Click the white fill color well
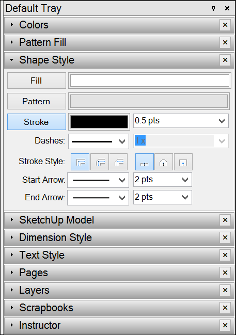Screen dimensions: 236x335 pos(150,81)
